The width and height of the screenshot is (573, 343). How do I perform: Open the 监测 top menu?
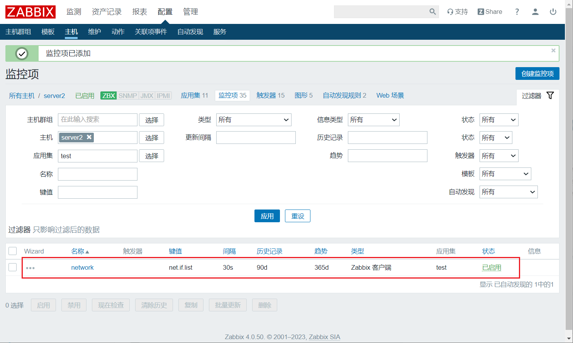point(74,12)
